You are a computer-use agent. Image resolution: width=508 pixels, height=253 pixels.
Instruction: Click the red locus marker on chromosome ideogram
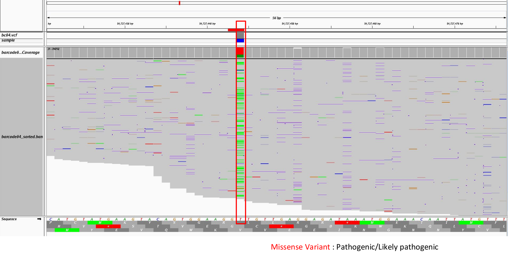(180, 3)
